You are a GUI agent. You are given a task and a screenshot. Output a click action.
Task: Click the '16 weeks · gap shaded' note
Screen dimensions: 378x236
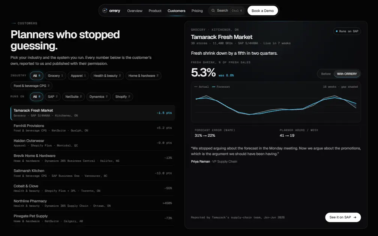pos(340,87)
